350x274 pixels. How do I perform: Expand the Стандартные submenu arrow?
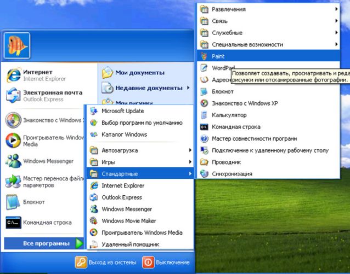pos(190,173)
